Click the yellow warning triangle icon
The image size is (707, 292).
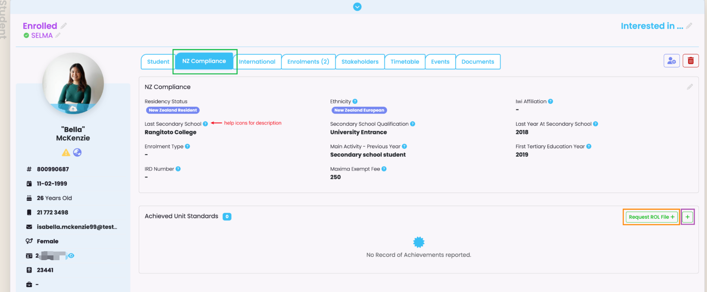[x=66, y=152]
